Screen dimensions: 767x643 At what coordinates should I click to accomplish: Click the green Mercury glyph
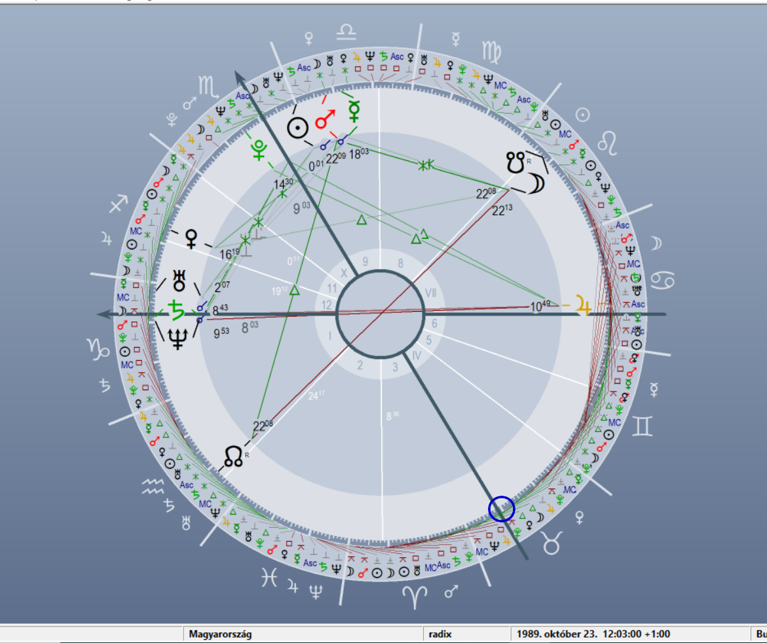click(354, 111)
